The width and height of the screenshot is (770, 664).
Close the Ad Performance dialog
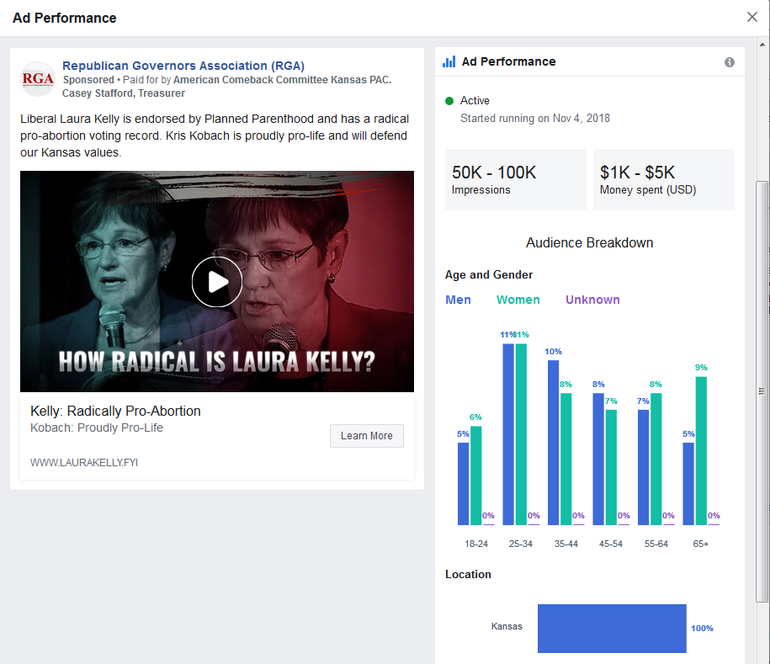pyautogui.click(x=751, y=17)
